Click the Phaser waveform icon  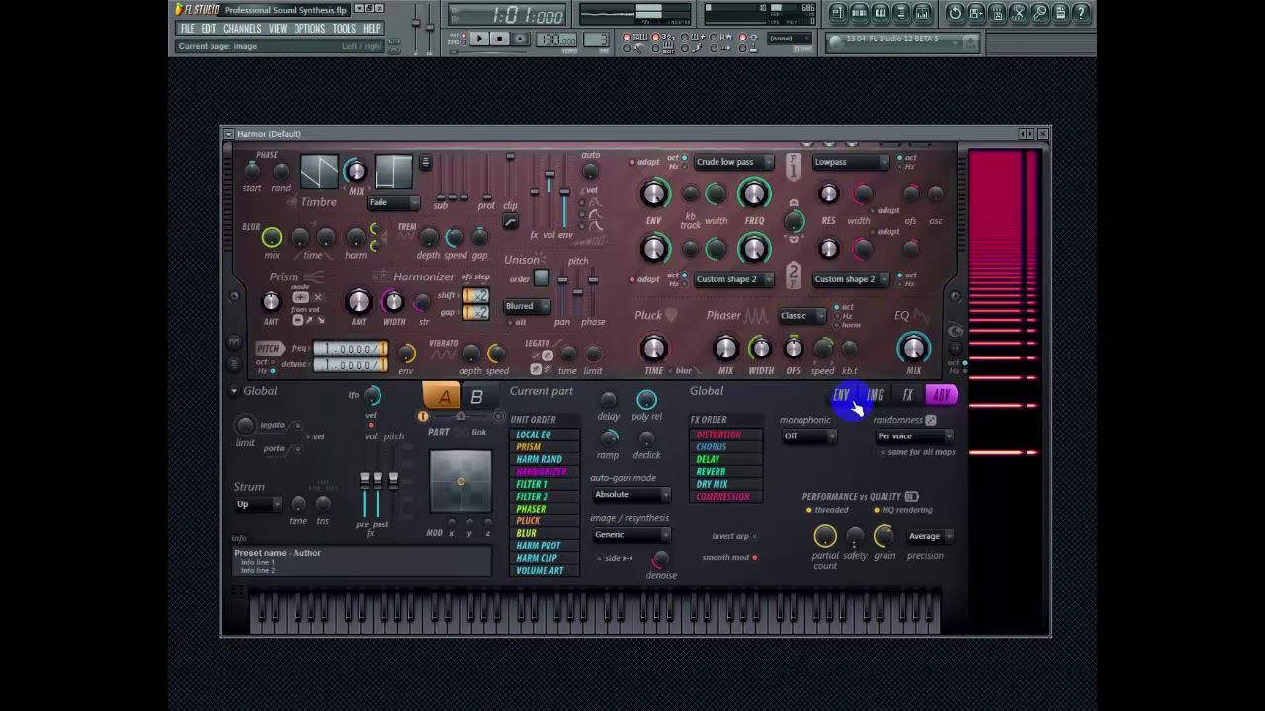click(756, 316)
